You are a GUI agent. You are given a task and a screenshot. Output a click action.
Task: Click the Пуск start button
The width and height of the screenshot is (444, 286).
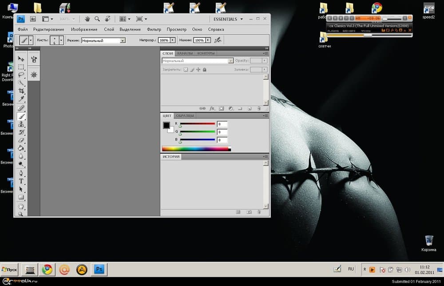[10, 269]
